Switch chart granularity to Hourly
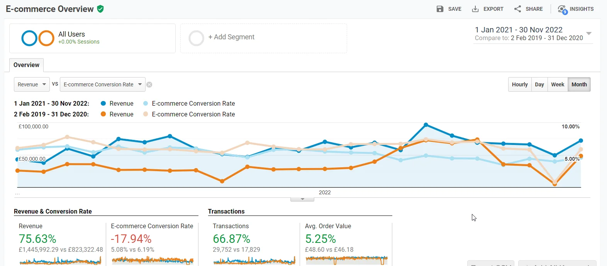Screen dimensions: 607x266 point(520,84)
